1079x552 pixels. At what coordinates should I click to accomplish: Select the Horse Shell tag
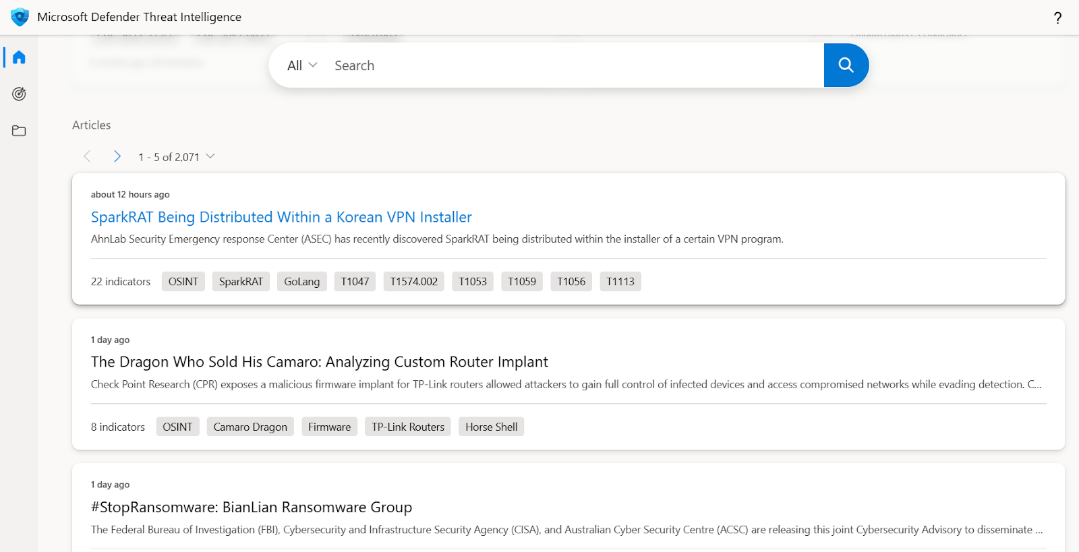click(492, 427)
